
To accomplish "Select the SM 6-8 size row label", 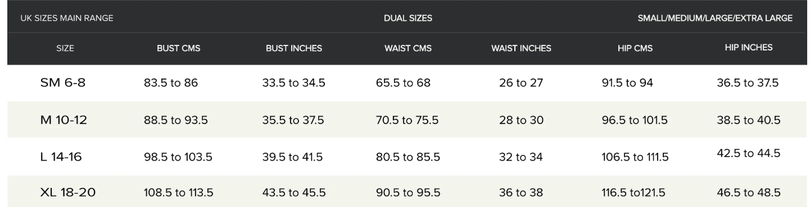I will pos(63,84).
